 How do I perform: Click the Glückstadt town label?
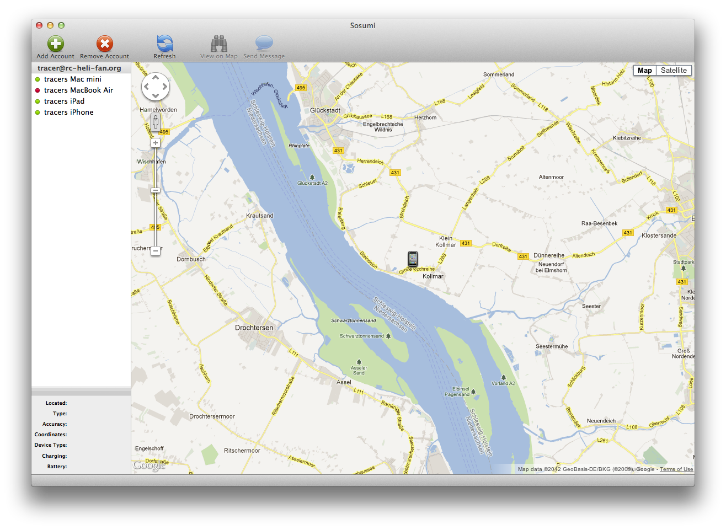pos(325,110)
